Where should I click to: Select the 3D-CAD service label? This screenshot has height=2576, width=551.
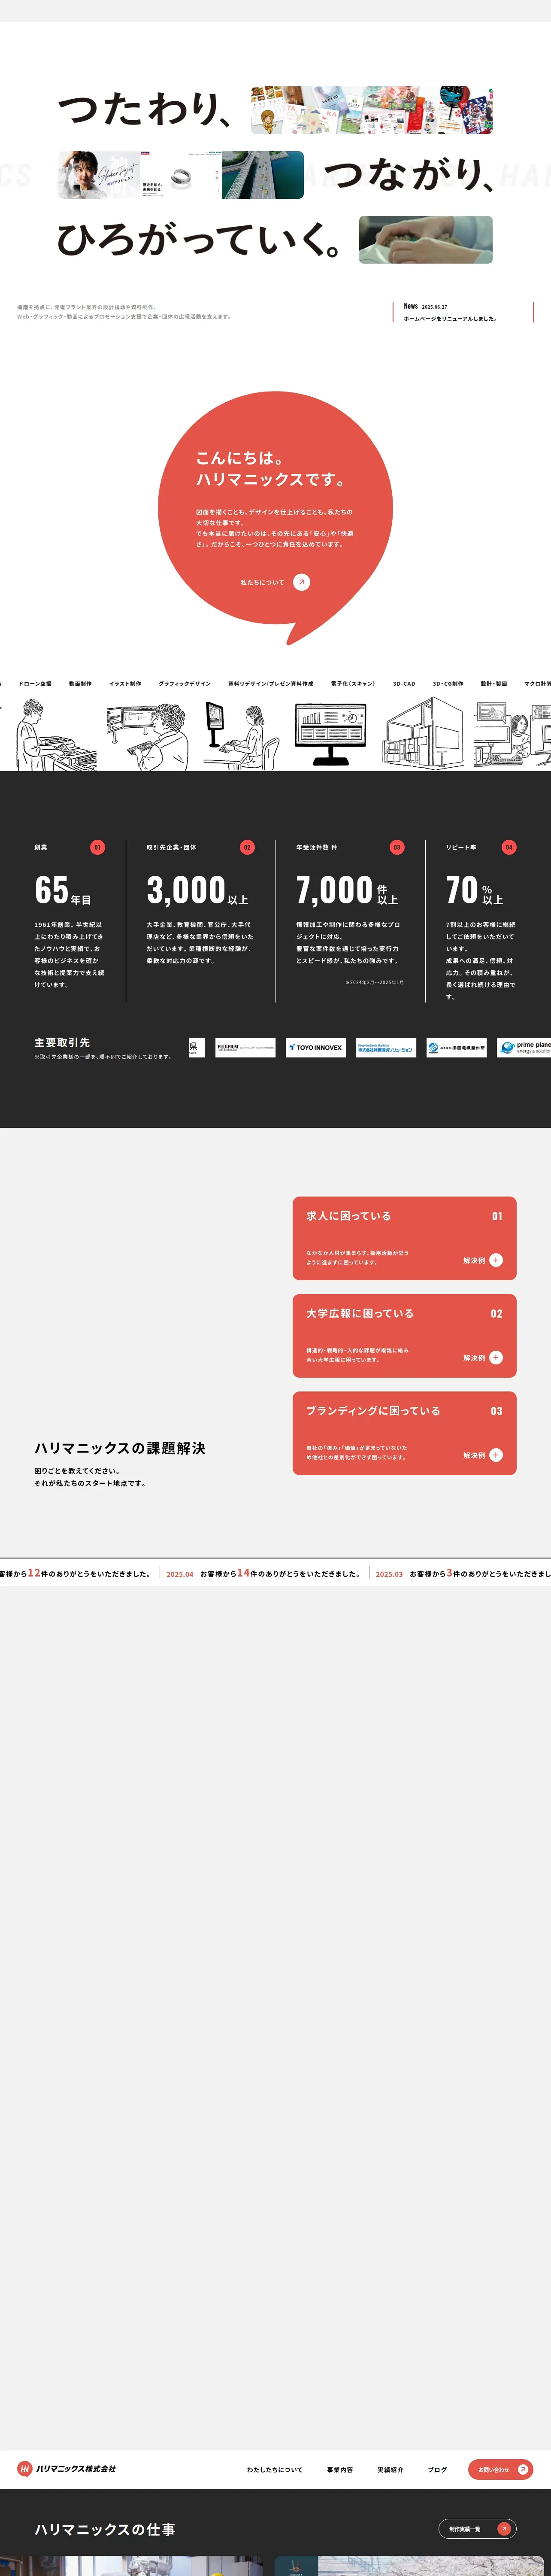pos(404,684)
